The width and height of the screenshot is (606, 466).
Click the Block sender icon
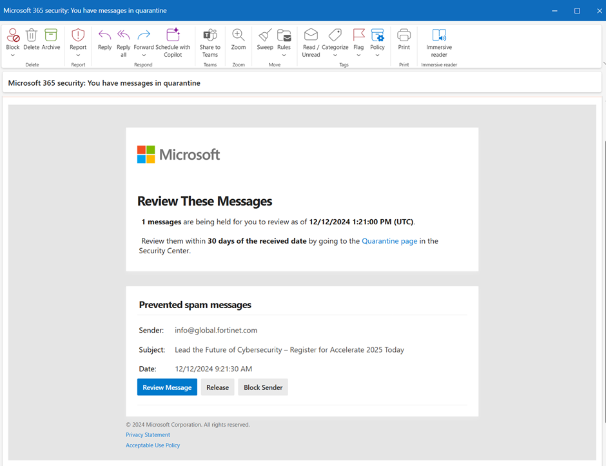pyautogui.click(x=13, y=35)
